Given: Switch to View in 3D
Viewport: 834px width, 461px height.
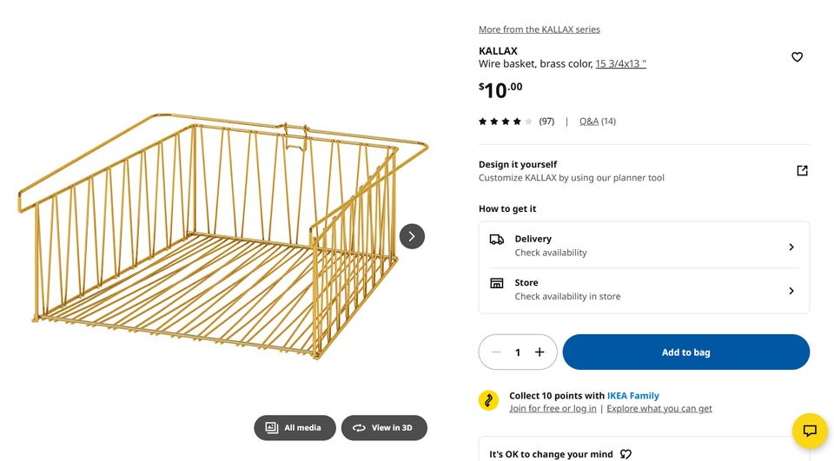Looking at the screenshot, I should click(384, 427).
